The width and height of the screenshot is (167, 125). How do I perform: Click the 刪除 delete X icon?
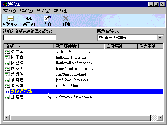[66, 19]
